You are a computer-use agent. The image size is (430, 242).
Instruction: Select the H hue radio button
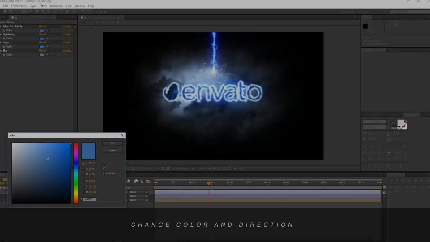tap(83, 163)
